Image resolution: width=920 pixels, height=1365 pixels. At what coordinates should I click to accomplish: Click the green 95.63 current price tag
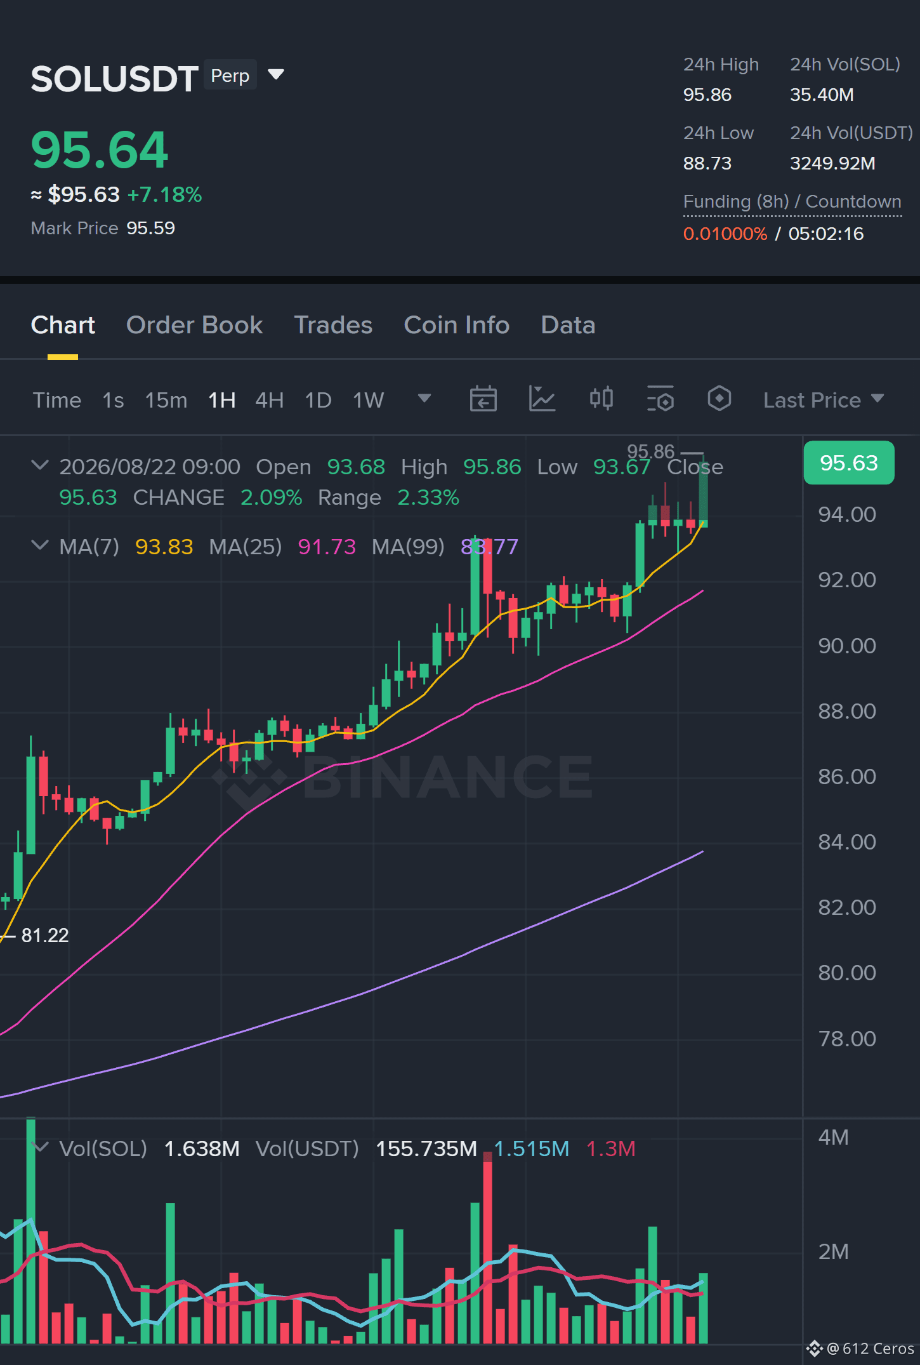[849, 463]
